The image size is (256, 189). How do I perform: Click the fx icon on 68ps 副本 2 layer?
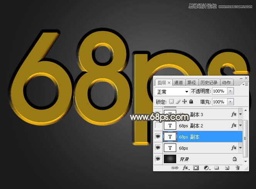(234, 125)
